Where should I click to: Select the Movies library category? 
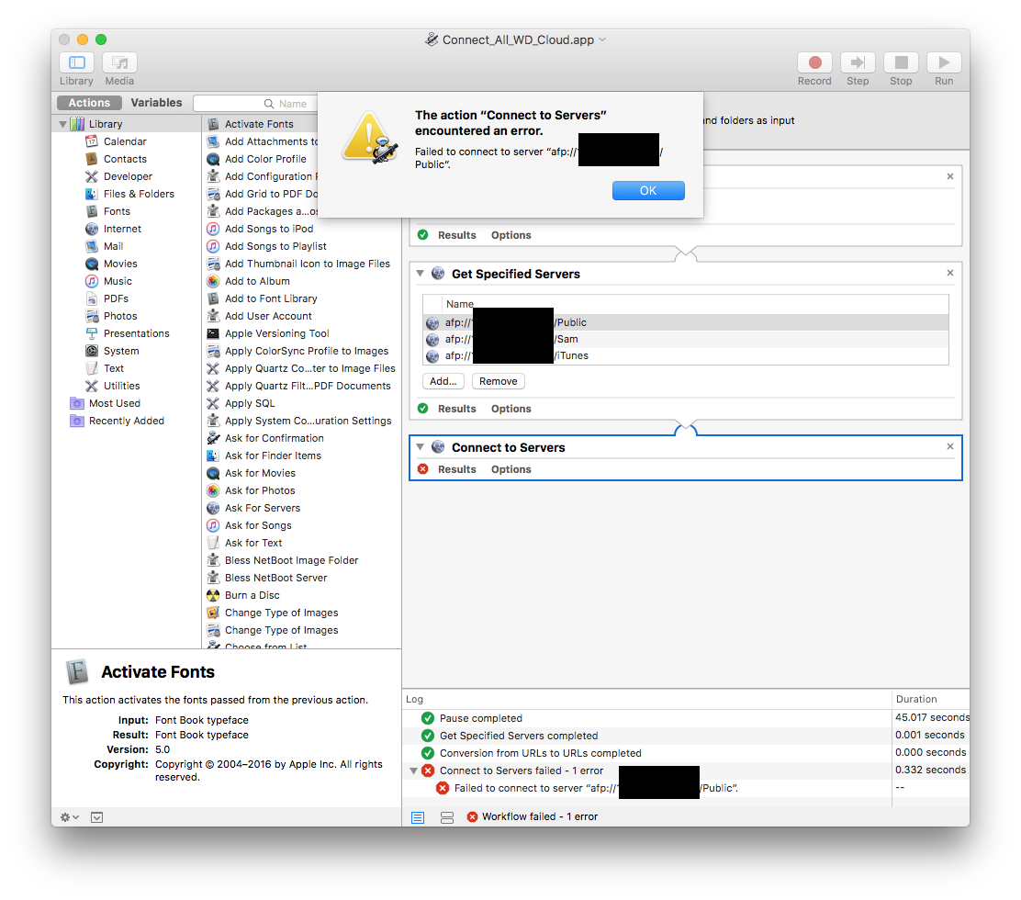pos(119,264)
